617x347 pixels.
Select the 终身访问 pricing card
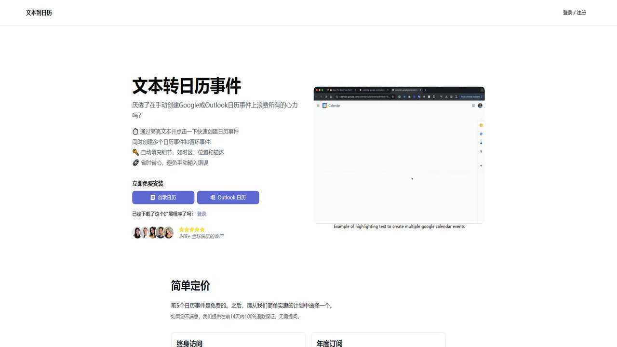pyautogui.click(x=238, y=340)
